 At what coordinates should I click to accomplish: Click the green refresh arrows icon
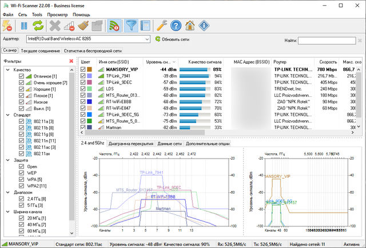click(38, 25)
